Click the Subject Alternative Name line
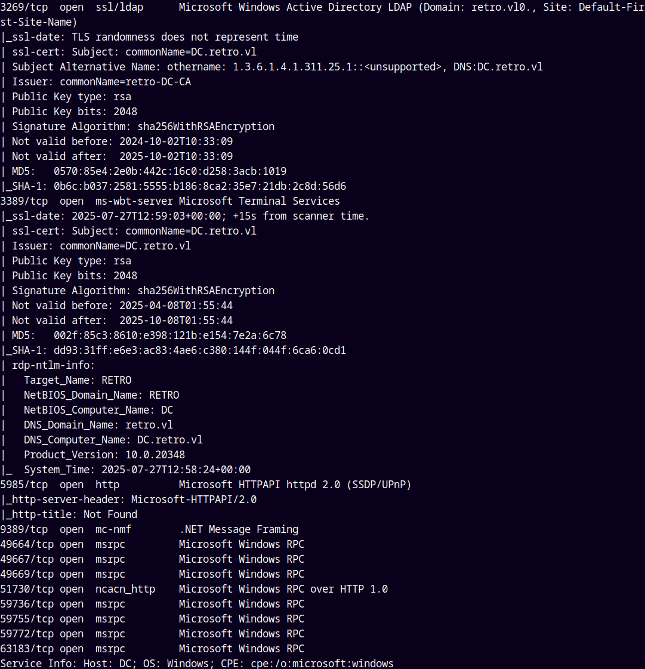Image resolution: width=645 pixels, height=669 pixels. 277,67
